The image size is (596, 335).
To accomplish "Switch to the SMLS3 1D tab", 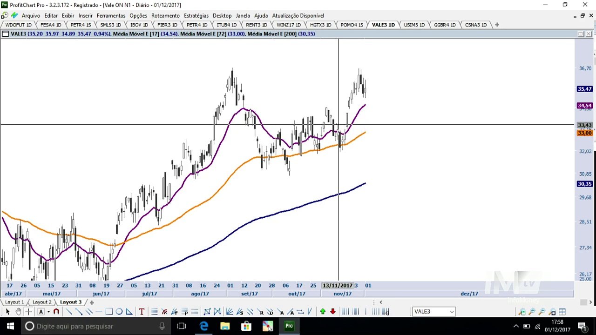I will pyautogui.click(x=110, y=25).
